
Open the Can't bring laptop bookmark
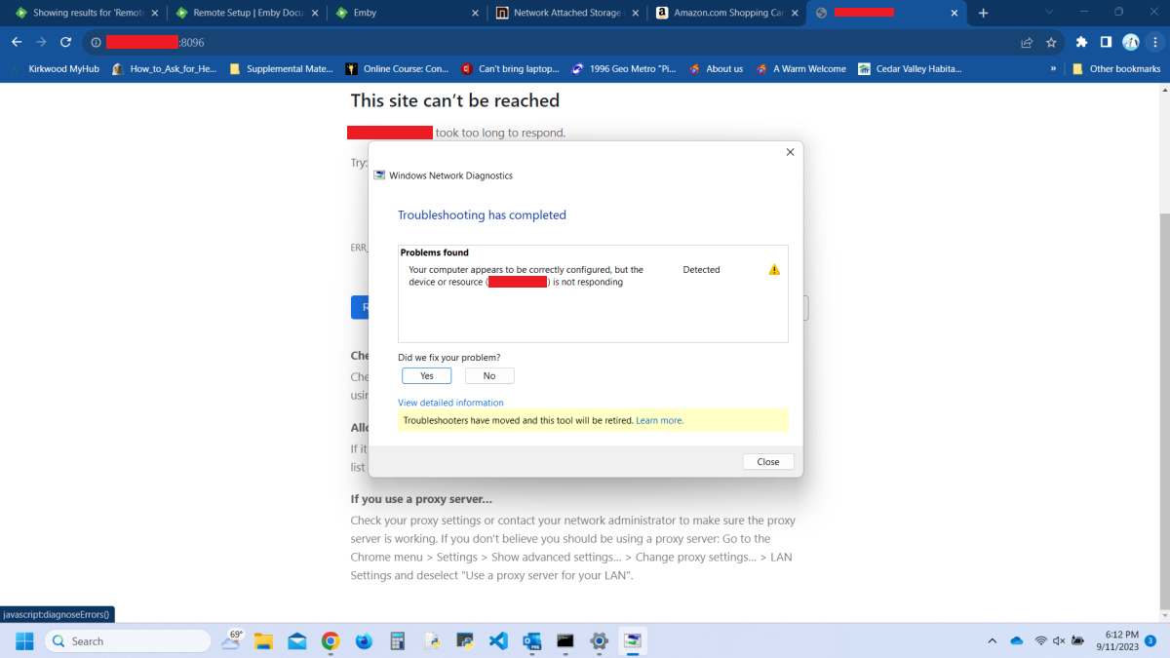tap(510, 69)
